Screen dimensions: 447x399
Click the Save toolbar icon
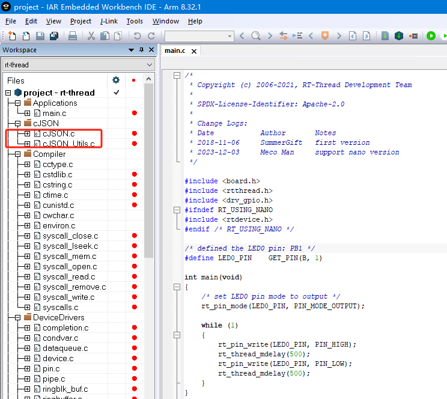coord(40,36)
